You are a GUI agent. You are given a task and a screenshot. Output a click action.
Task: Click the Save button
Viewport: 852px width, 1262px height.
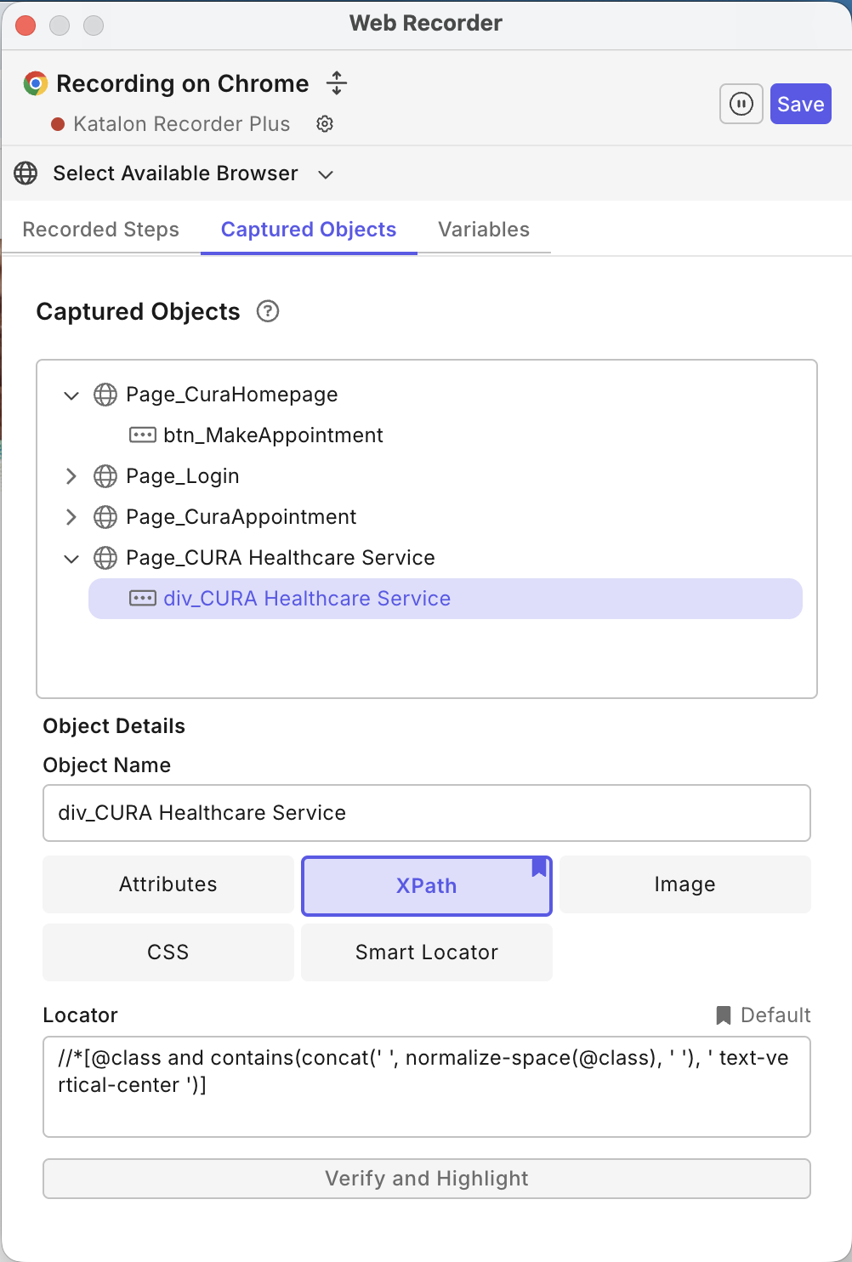(800, 105)
